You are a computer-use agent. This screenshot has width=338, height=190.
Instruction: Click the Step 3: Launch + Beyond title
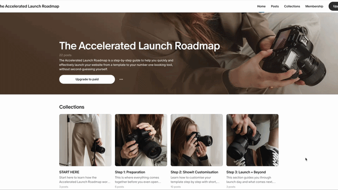click(x=246, y=172)
